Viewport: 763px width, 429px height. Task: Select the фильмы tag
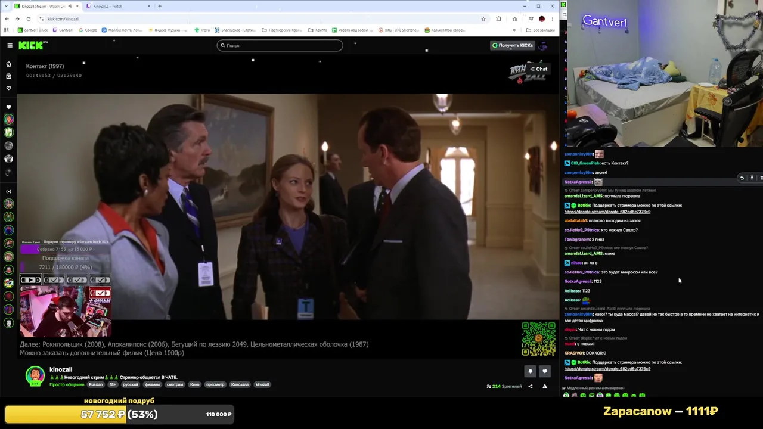click(152, 384)
